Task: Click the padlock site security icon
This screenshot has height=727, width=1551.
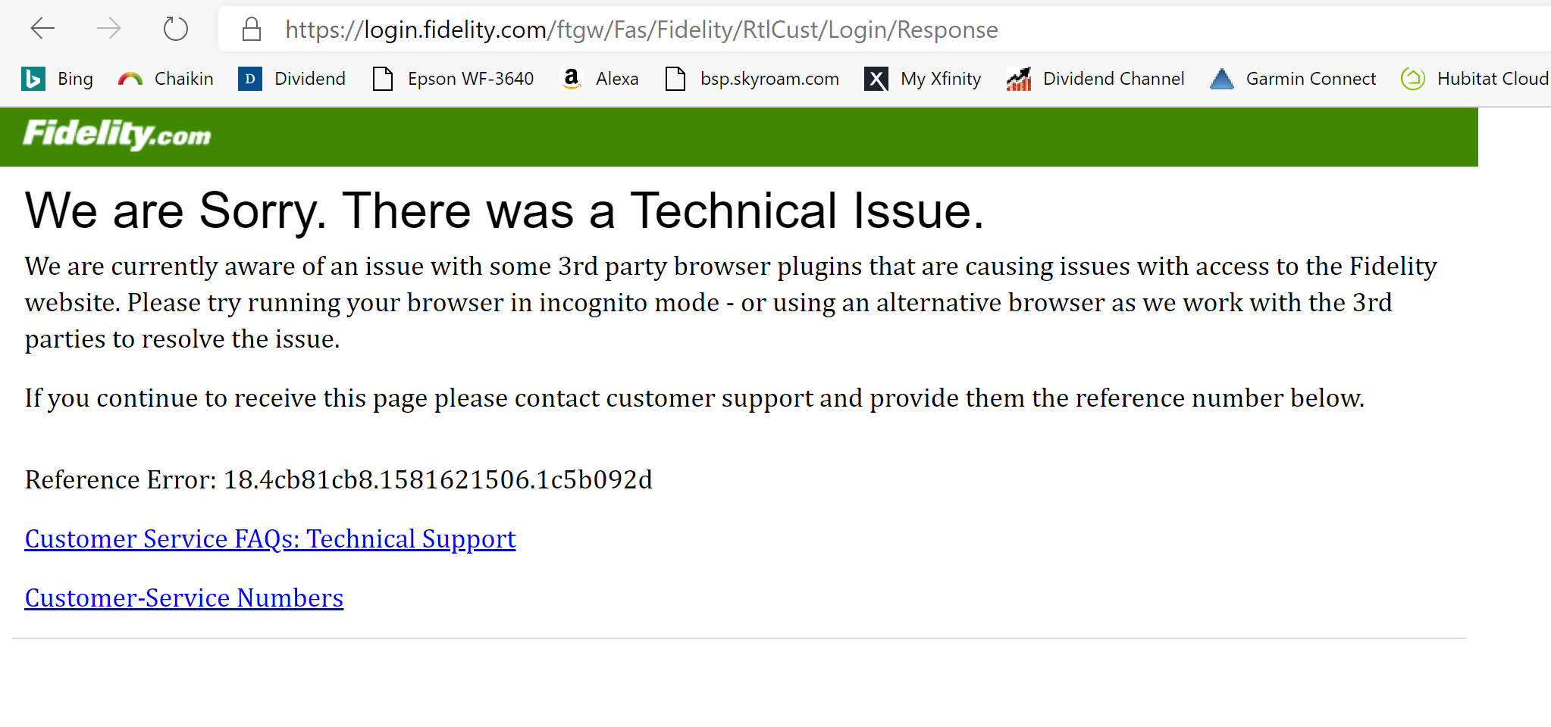Action: pyautogui.click(x=252, y=30)
